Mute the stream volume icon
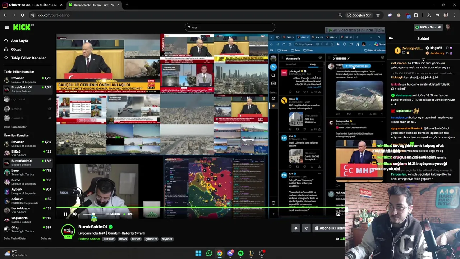The image size is (460, 259). click(x=75, y=214)
